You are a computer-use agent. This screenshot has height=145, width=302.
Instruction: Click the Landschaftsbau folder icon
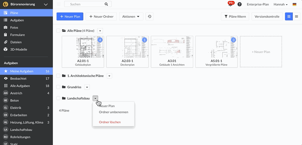[x=64, y=98]
